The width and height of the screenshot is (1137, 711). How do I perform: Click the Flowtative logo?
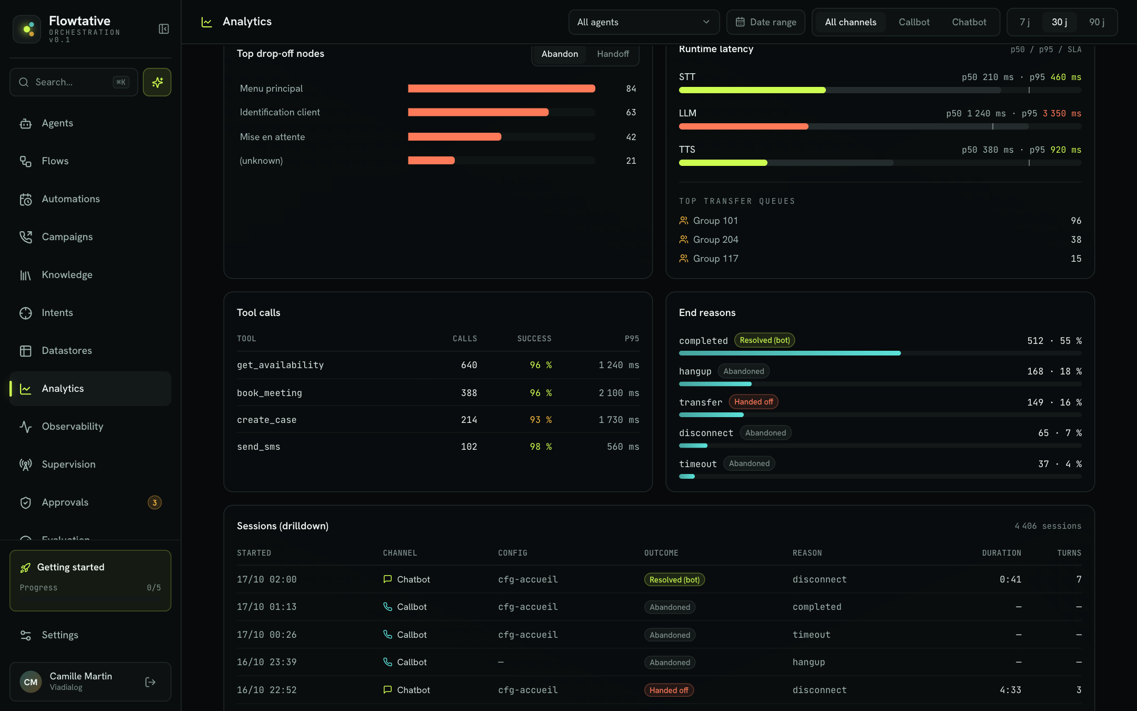(27, 29)
